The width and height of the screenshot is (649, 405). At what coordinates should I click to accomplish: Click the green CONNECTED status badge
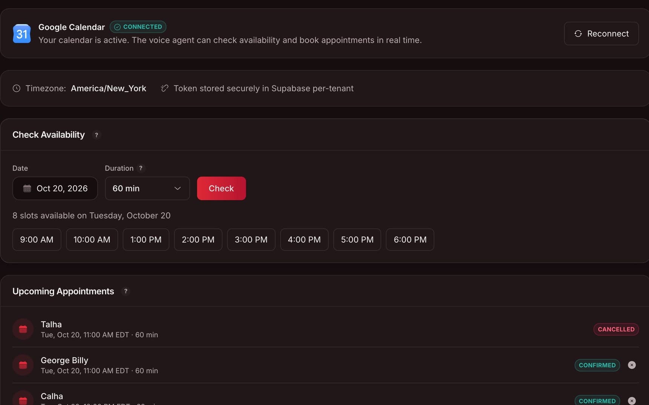138,27
